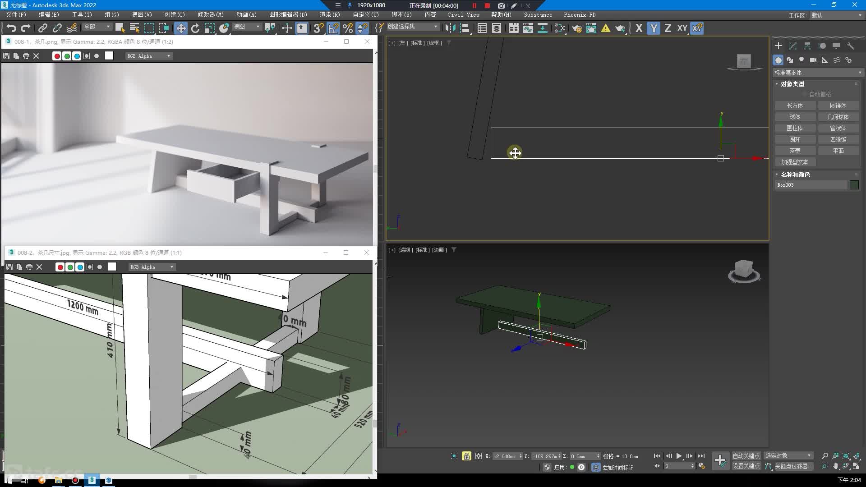Open the 修改器(M) menu
Screen dimensions: 866x487
(211, 15)
